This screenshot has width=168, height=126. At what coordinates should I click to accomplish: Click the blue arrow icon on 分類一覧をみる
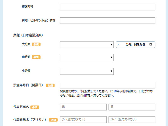pyautogui.click(x=118, y=45)
